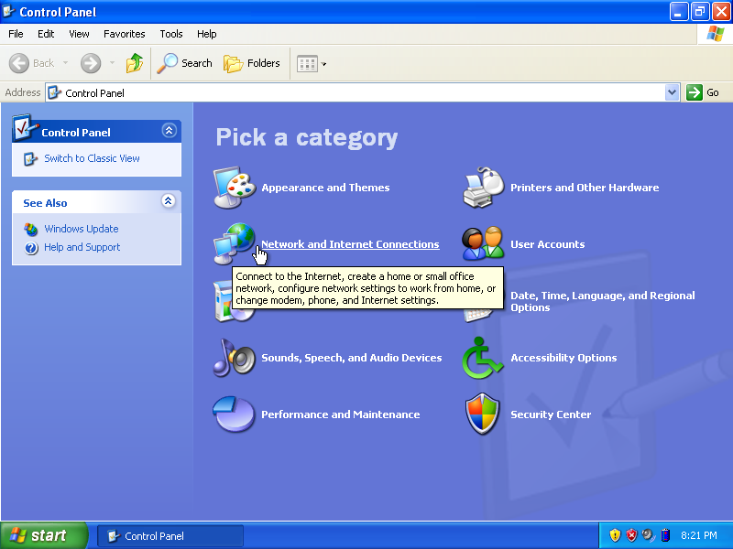Open the Search toolbar button
Image resolution: width=733 pixels, height=549 pixels.
click(x=184, y=63)
